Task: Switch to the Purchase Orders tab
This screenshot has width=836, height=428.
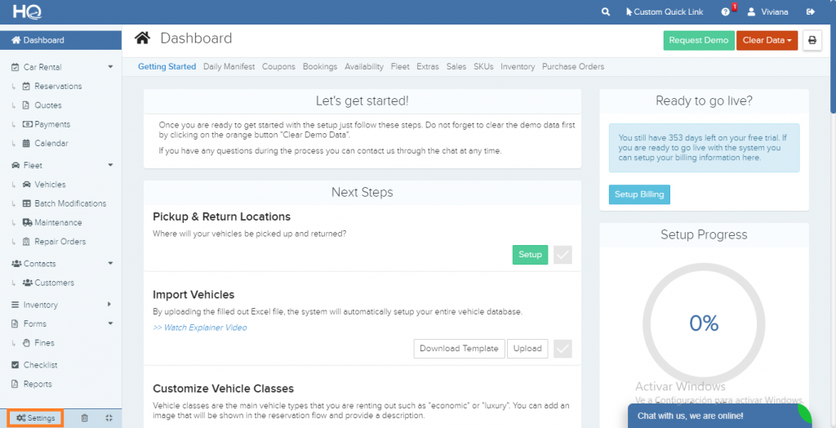Action: 573,67
